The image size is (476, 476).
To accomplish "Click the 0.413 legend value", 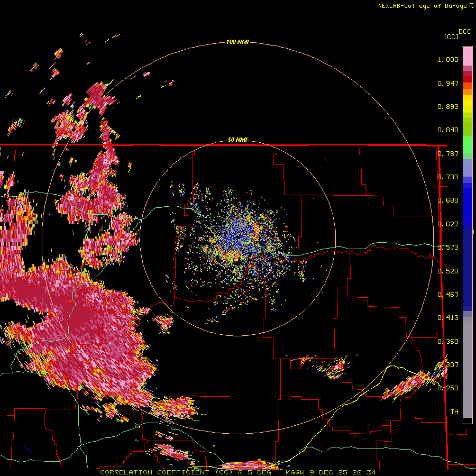I will pos(448,318).
